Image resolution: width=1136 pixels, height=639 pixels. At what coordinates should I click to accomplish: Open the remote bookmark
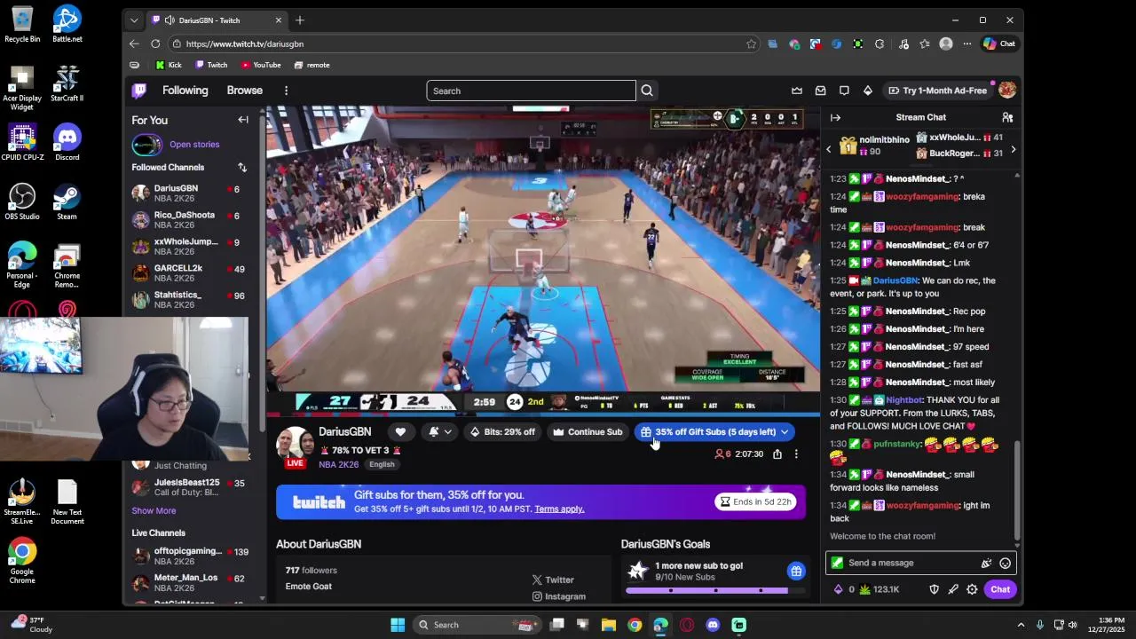pos(312,65)
